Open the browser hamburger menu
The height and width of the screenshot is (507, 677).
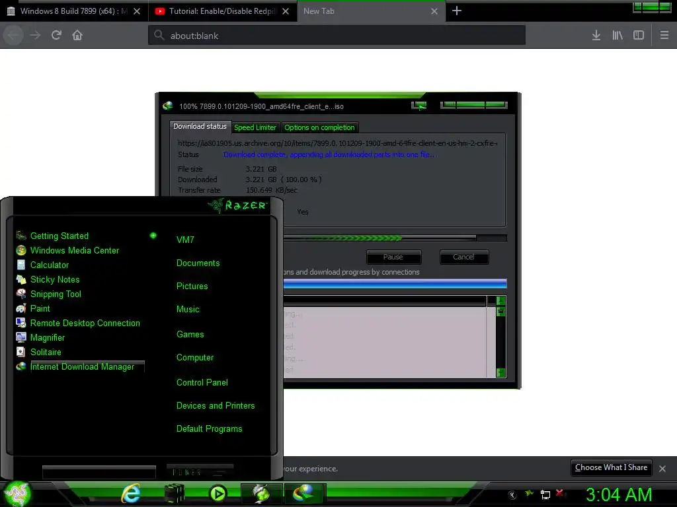click(x=664, y=36)
